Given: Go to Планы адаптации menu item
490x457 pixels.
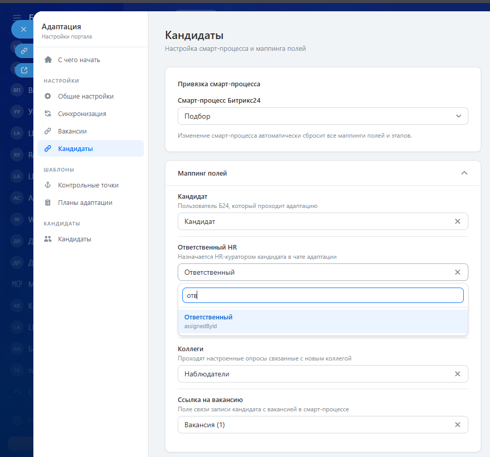Looking at the screenshot, I should pos(85,203).
